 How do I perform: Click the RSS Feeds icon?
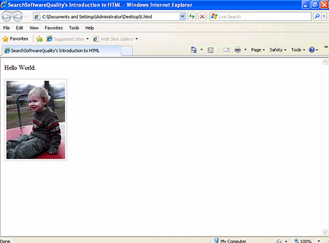[211, 50]
